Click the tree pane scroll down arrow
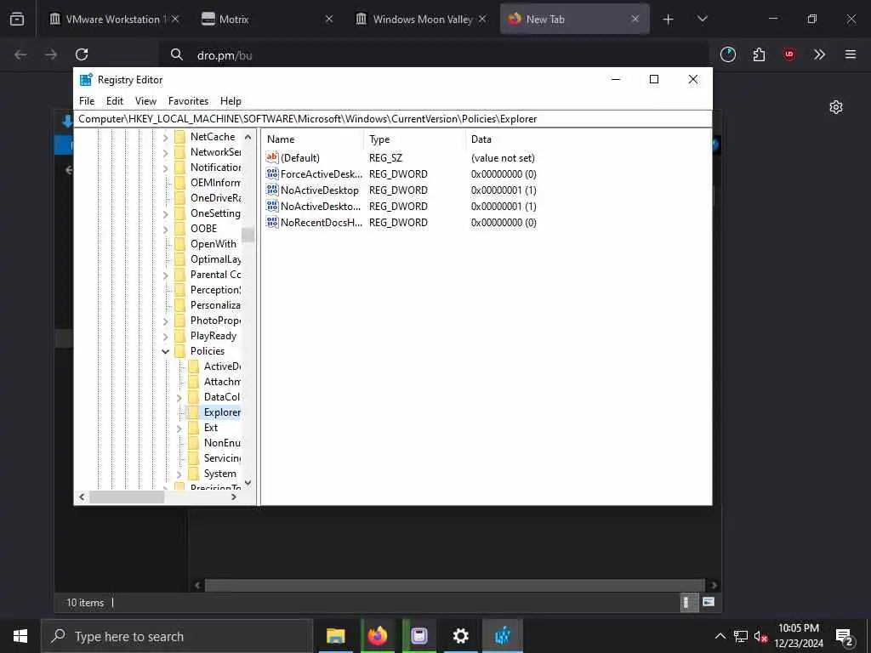Image resolution: width=871 pixels, height=653 pixels. pyautogui.click(x=248, y=483)
